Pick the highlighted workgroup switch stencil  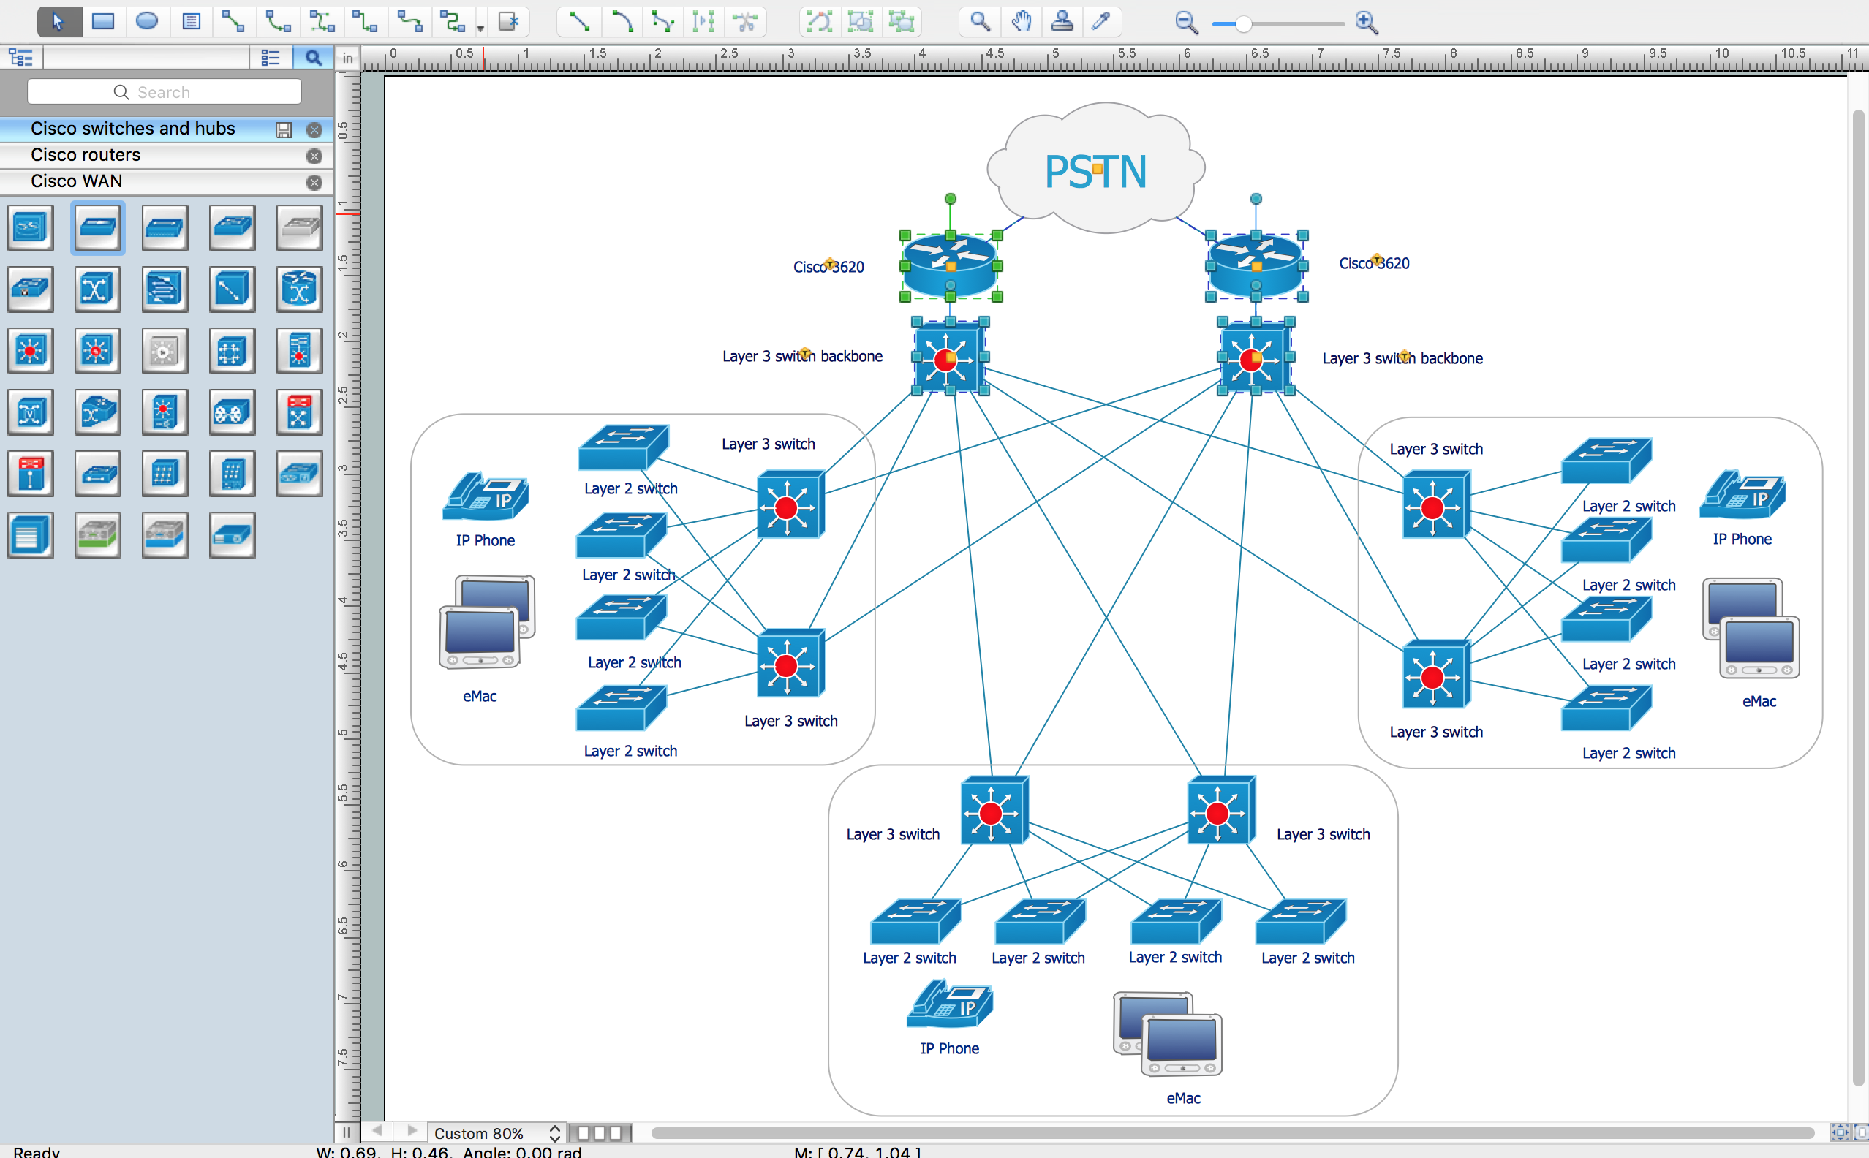(97, 227)
